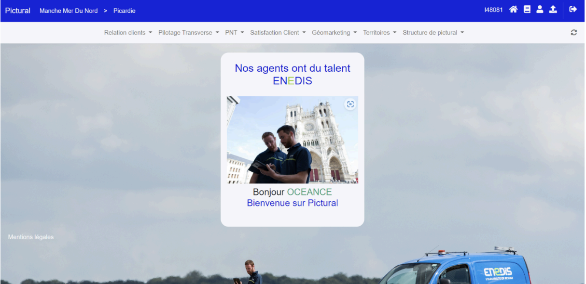Click the 'Bonjour OCEANCE' greeting

pyautogui.click(x=293, y=192)
